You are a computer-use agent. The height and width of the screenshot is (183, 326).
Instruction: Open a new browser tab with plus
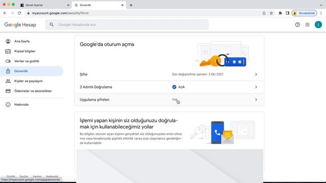tap(131, 5)
